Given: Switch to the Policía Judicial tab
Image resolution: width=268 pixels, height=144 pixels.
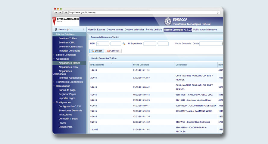Looking at the screenshot, I should [154, 30].
